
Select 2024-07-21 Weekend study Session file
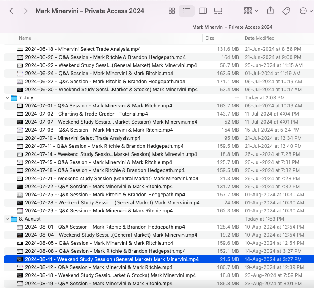[x=112, y=179]
